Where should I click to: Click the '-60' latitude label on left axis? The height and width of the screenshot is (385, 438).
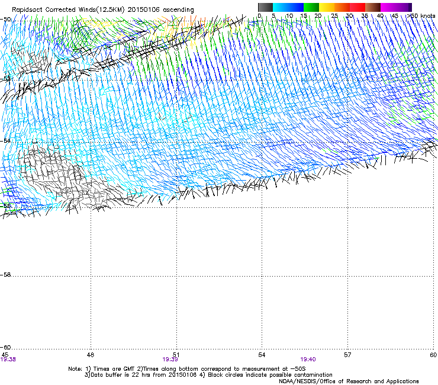pyautogui.click(x=5, y=347)
